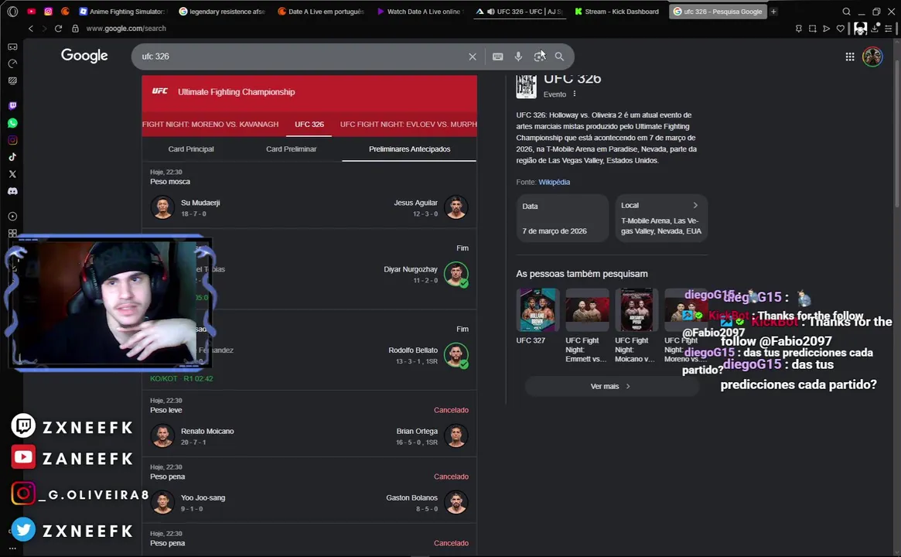Open browser downloads icon
Screen dimensions: 901x557
875,28
